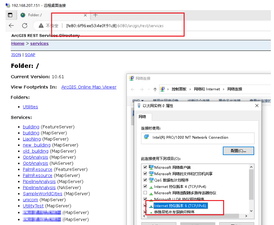Open old_building MapServer link

pyautogui.click(x=36, y=151)
